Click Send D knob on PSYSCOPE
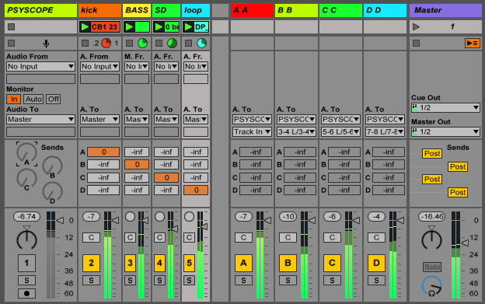This screenshot has width=485, height=304. click(52, 192)
